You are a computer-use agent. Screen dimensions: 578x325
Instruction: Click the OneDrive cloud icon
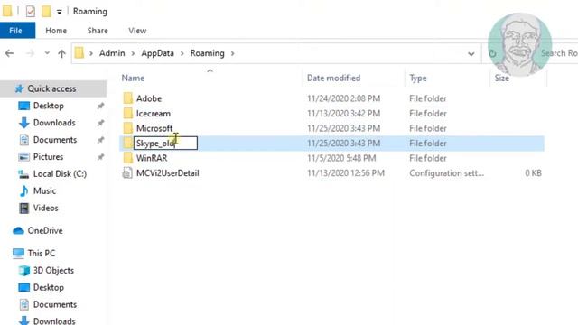tap(18, 231)
